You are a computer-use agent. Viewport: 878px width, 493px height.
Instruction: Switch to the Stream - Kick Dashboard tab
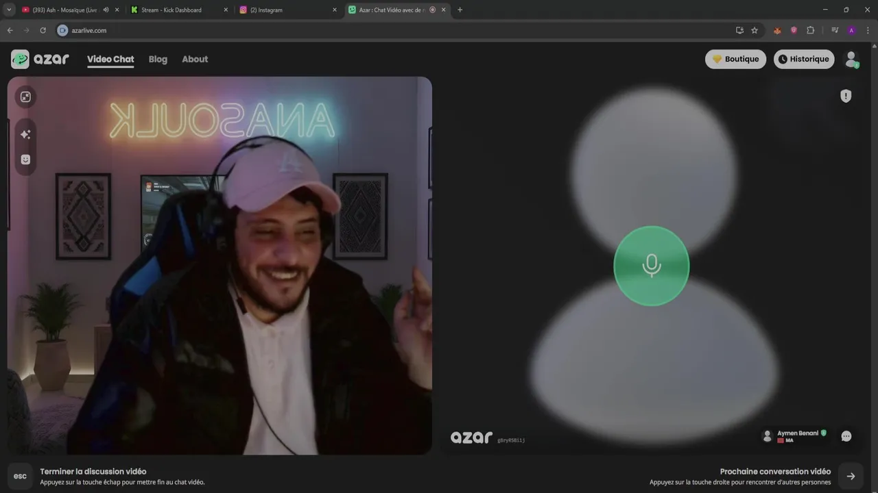[x=178, y=10]
